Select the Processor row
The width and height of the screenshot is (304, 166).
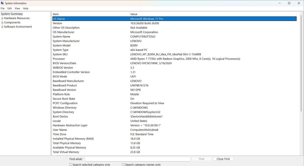pos(174,59)
